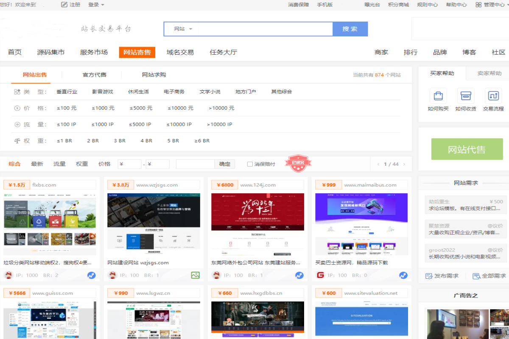The height and width of the screenshot is (339, 509).
Task: Open the 网站 search type dropdown
Action: coord(183,29)
